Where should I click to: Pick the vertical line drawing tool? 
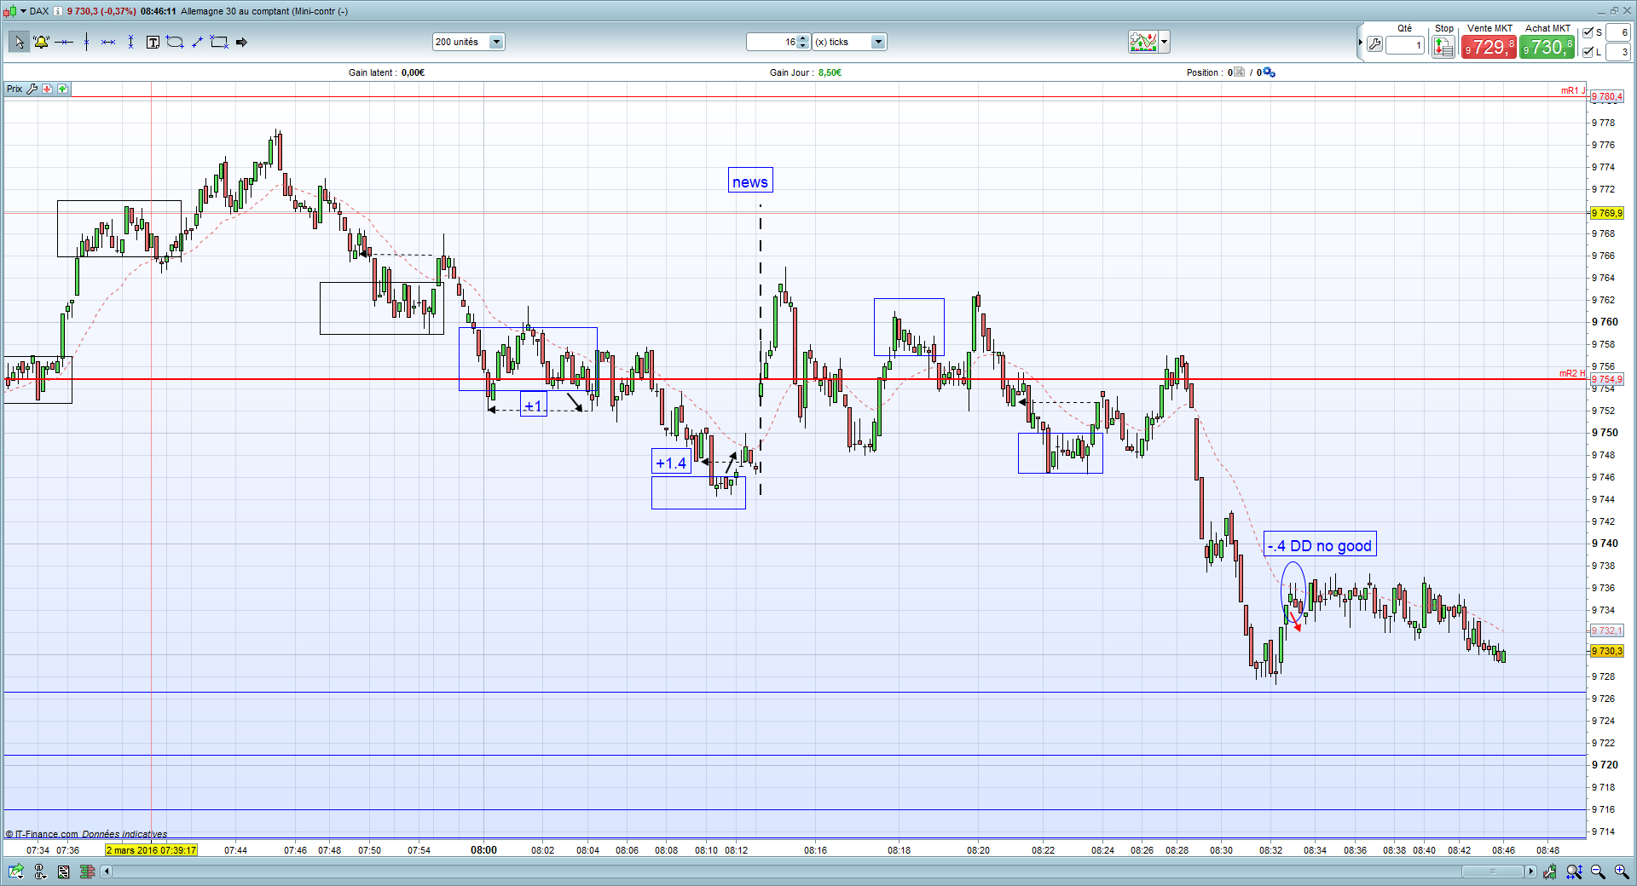(x=86, y=42)
